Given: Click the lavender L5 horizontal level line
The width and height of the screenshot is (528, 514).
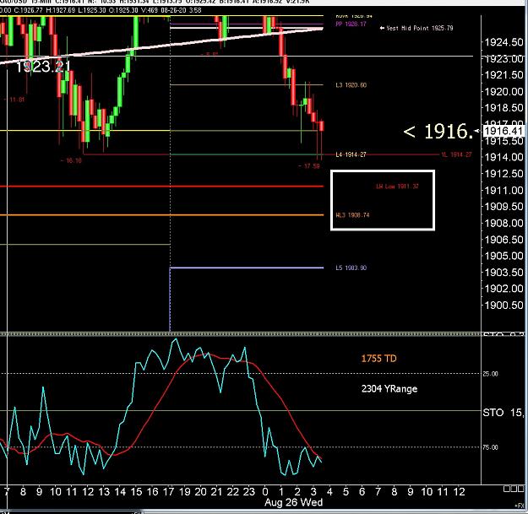Looking at the screenshot, I should tap(247, 268).
